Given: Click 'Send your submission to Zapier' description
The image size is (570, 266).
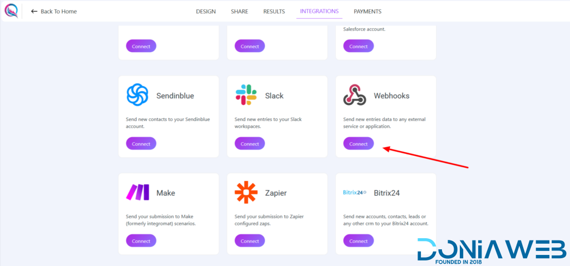Looking at the screenshot, I should (x=269, y=220).
